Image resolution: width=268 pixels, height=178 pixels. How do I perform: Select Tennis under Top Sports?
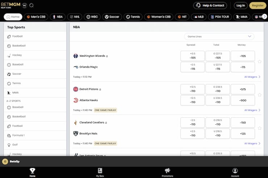click(35, 83)
